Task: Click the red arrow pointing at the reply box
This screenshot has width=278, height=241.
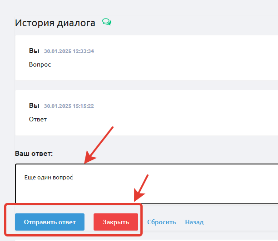Action: (x=99, y=145)
